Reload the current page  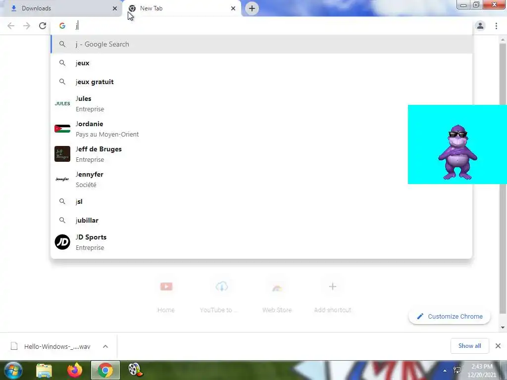[x=43, y=26]
